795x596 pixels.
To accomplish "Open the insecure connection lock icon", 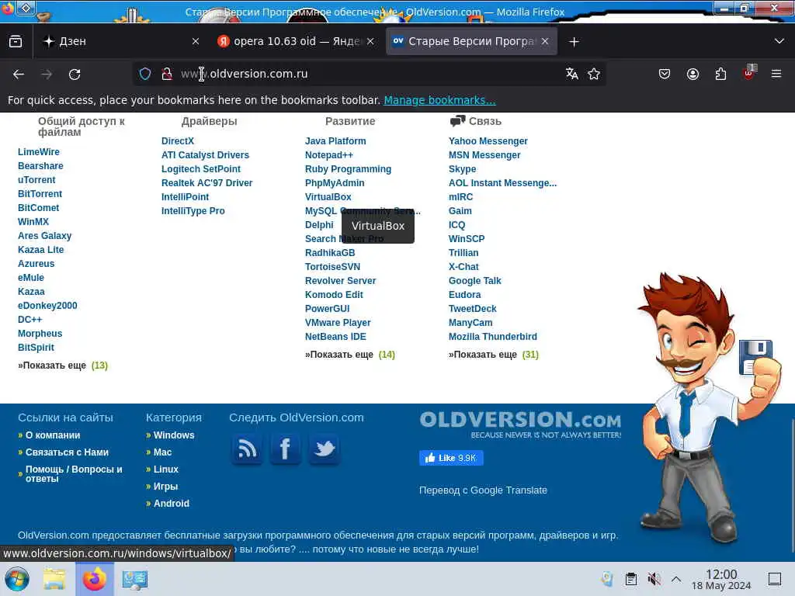I will coord(167,74).
